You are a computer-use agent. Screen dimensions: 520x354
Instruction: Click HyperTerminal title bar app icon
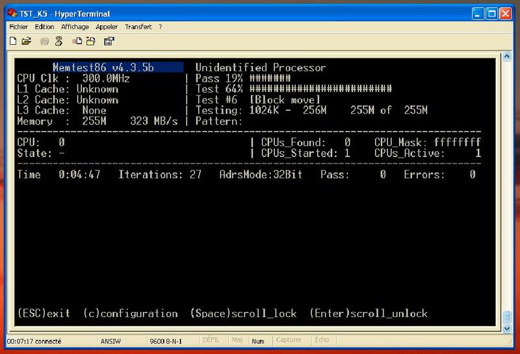click(12, 14)
